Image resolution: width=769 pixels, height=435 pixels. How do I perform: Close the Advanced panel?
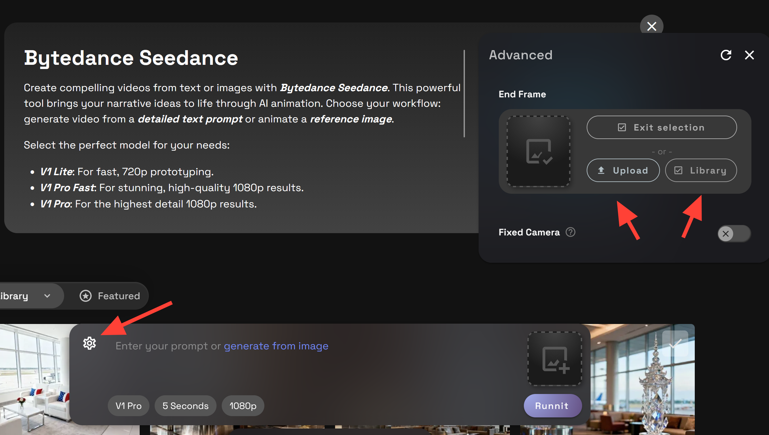749,55
